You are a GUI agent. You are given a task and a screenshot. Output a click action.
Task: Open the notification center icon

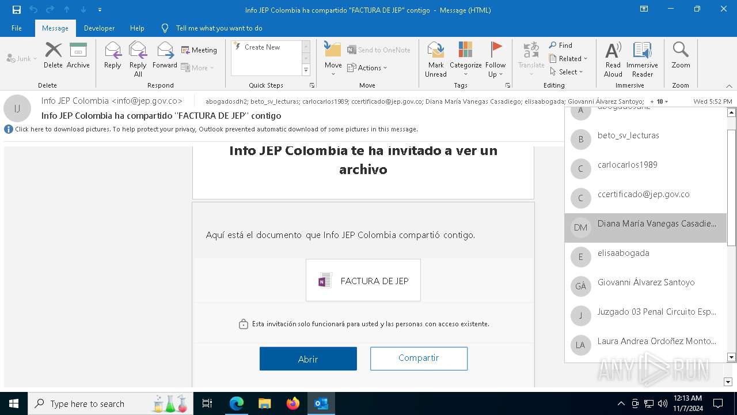click(x=718, y=403)
